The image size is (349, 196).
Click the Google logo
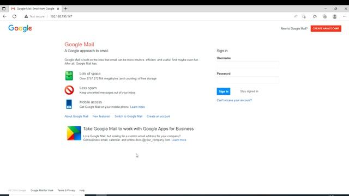(20, 28)
